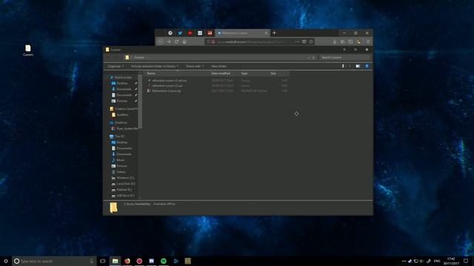Open Pictures under Quick access
This screenshot has height=266, width=474.
pyautogui.click(x=119, y=100)
